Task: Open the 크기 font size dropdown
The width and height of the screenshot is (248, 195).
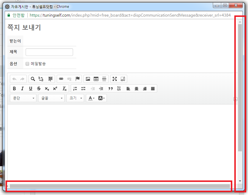Action: point(75,98)
